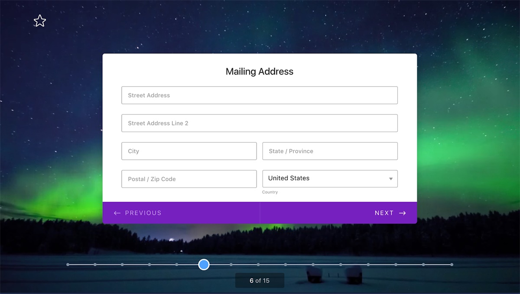The height and width of the screenshot is (294, 520).
Task: Jump to first step dot on progress bar
Action: 68,265
